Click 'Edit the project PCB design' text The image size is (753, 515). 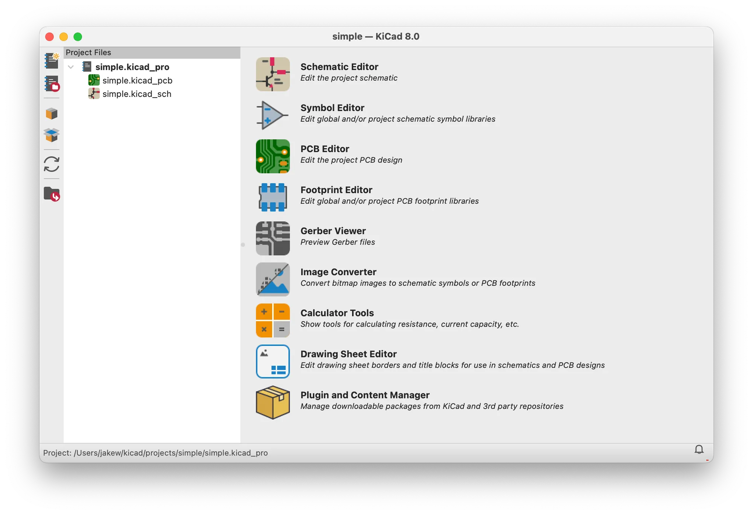(351, 160)
